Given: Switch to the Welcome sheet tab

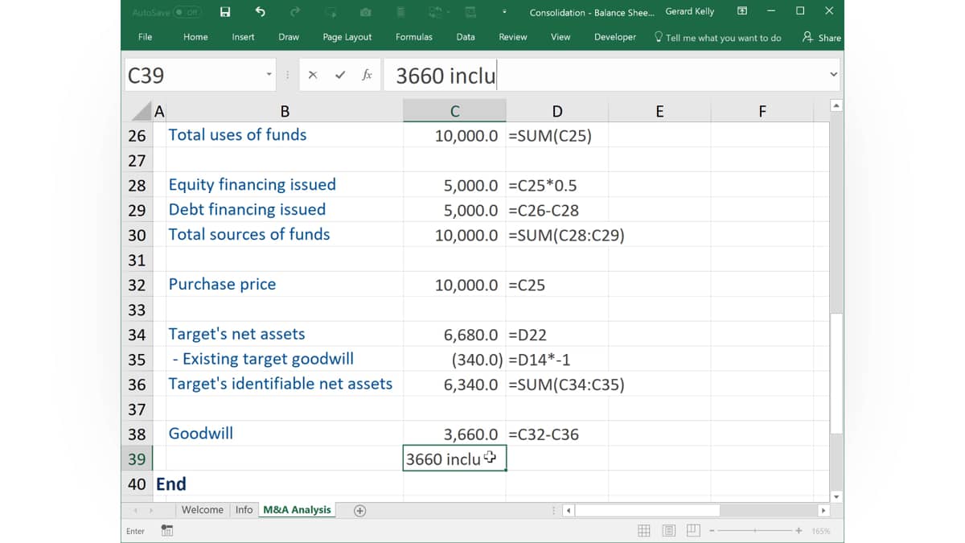Looking at the screenshot, I should tap(203, 510).
